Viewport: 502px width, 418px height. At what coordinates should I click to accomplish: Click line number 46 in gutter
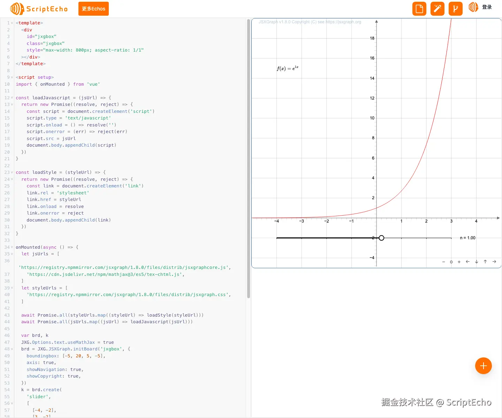coord(7,335)
